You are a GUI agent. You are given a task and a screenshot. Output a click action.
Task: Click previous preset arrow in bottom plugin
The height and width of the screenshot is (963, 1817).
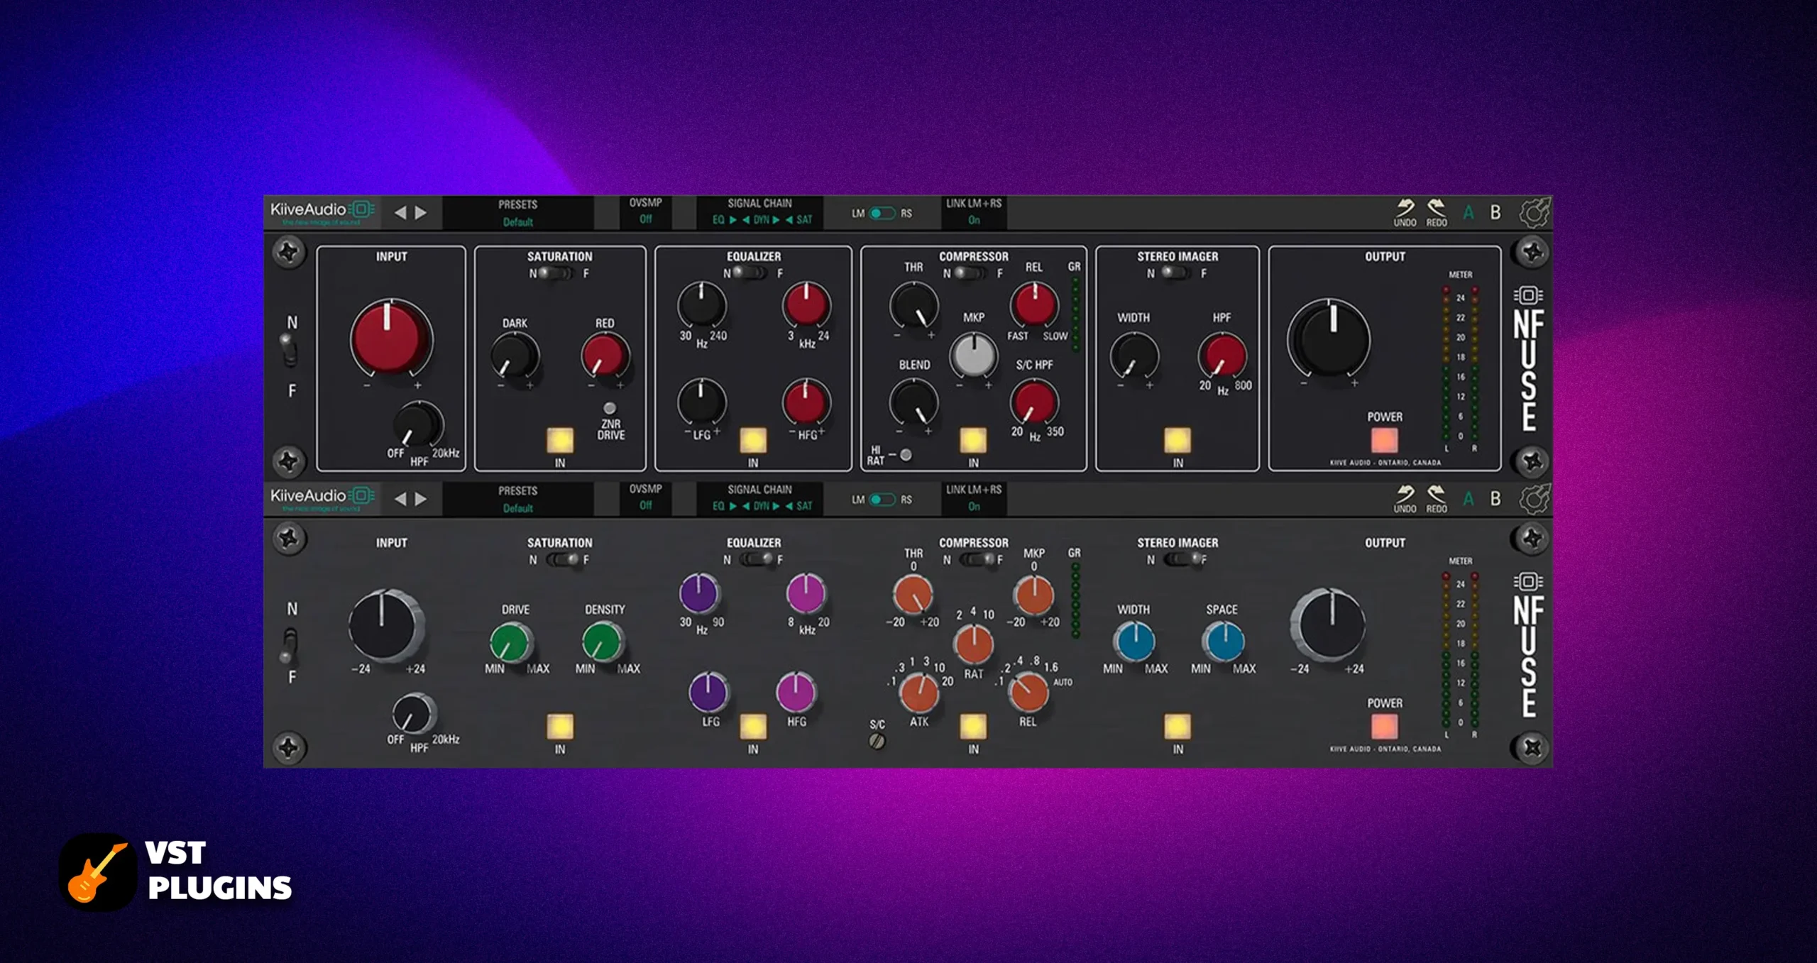point(400,499)
